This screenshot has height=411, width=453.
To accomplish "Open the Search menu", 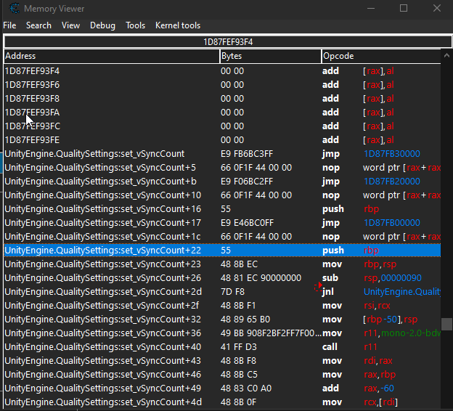I will click(x=38, y=25).
